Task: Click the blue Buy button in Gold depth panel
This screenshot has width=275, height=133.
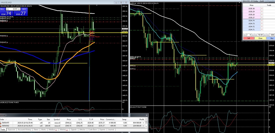Action: (x=271, y=38)
